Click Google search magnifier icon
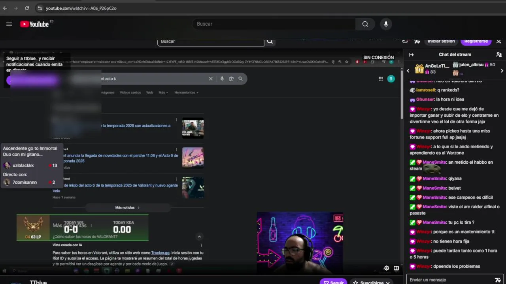506x284 pixels. (x=240, y=79)
